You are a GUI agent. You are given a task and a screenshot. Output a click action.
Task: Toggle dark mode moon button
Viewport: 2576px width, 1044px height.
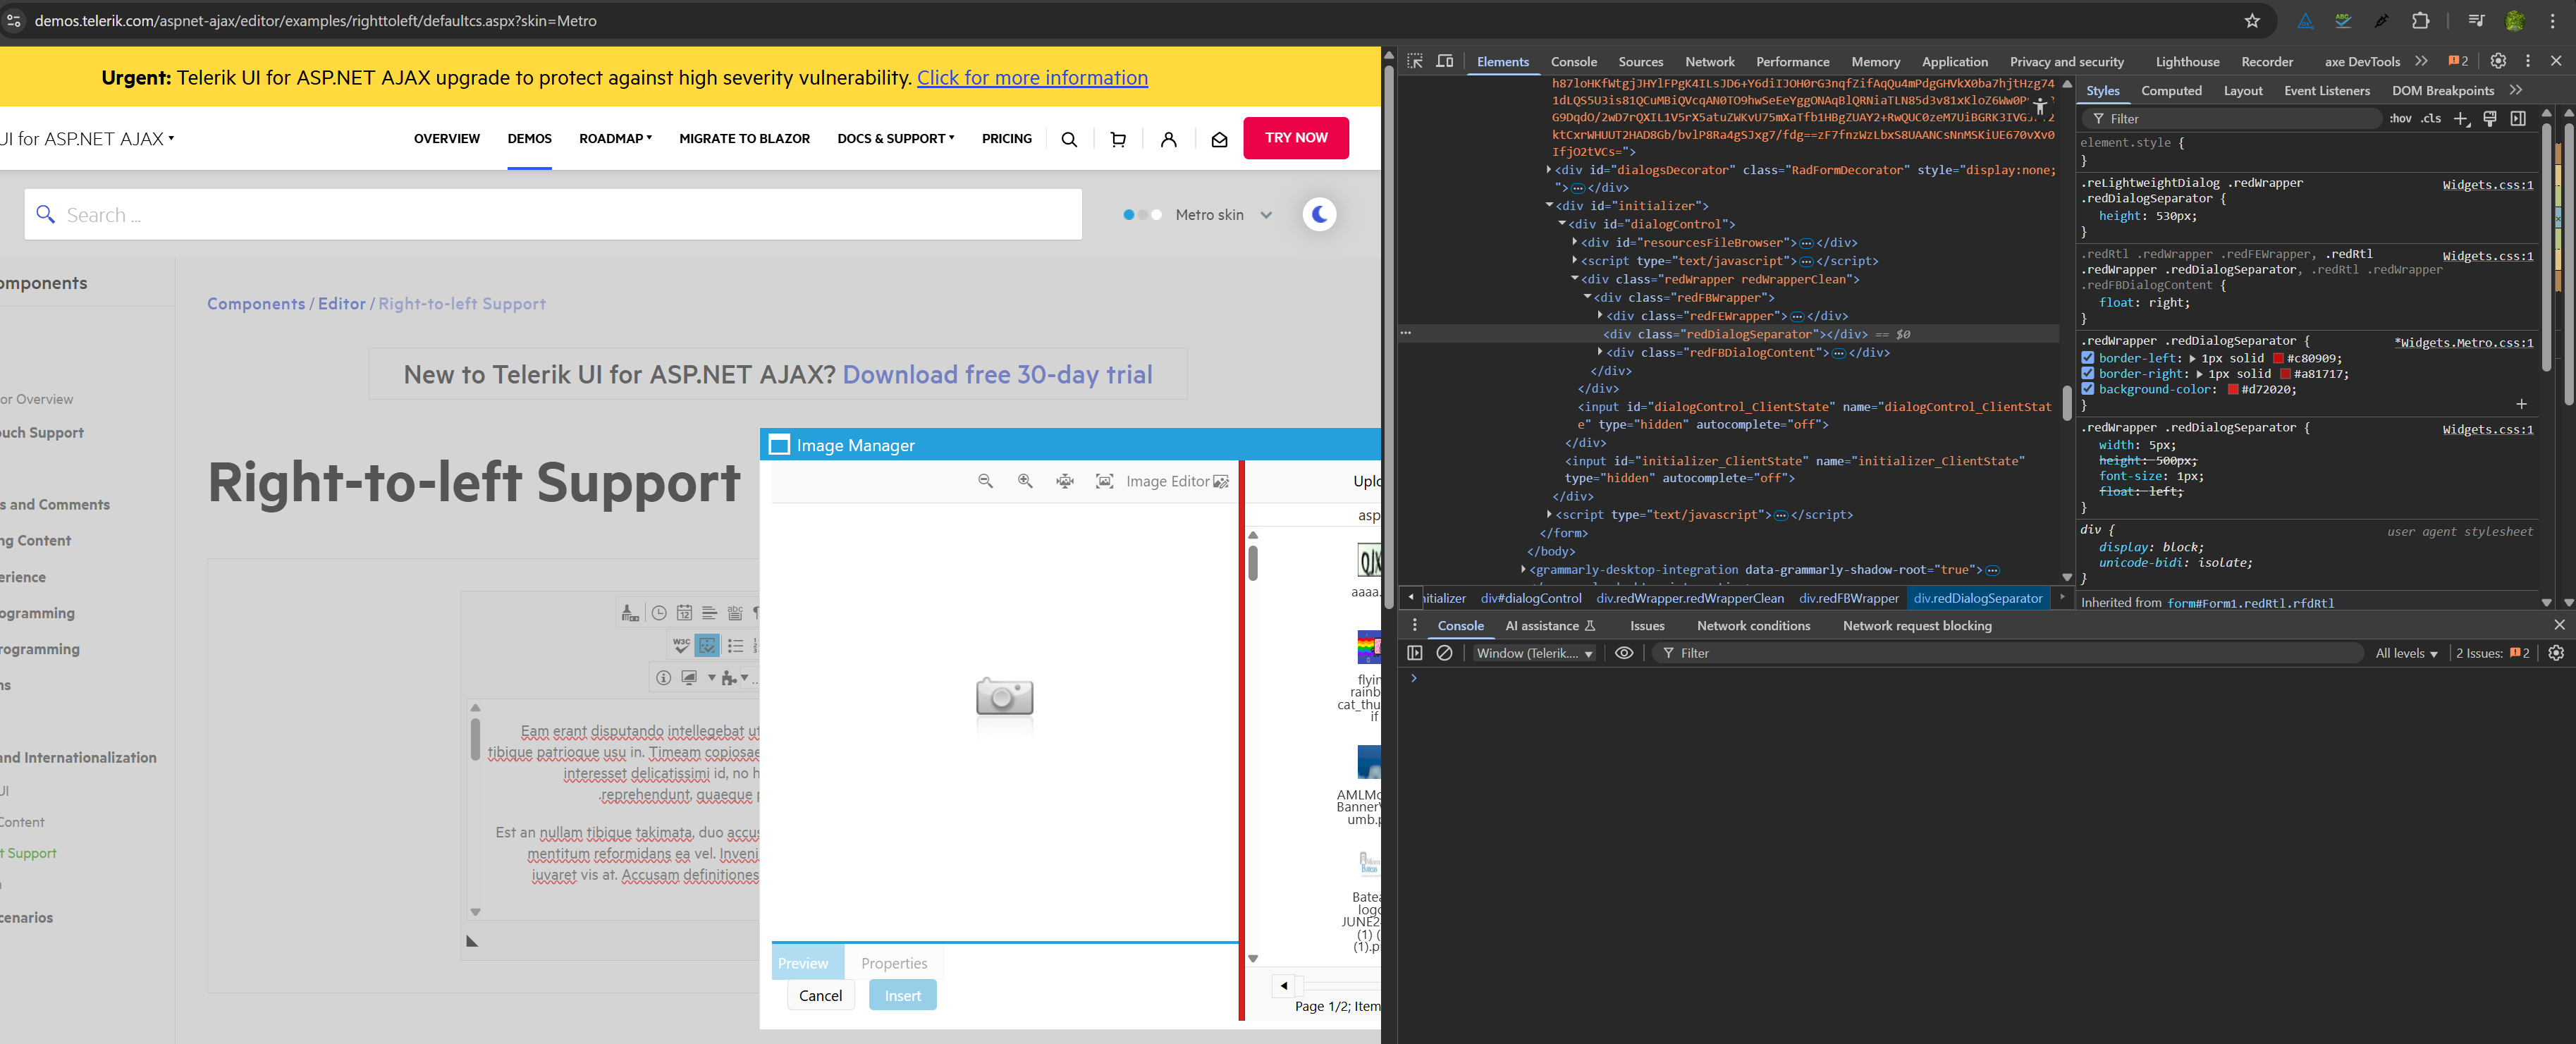pos(1319,214)
